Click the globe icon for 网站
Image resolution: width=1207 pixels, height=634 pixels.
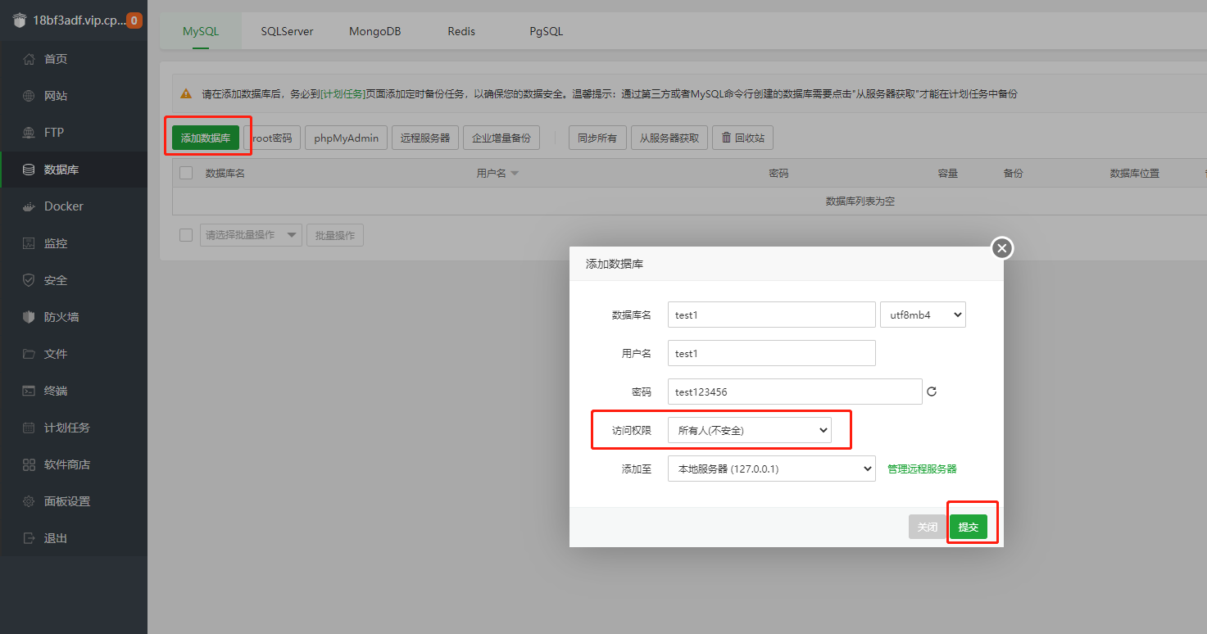pos(29,96)
